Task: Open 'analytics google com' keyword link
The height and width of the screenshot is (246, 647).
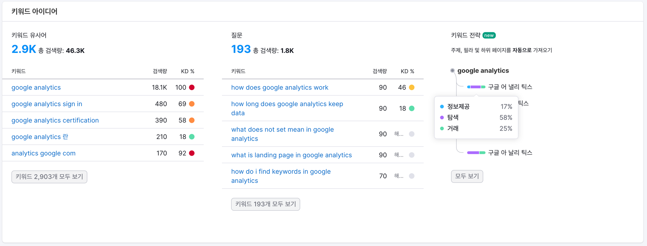Action: pos(43,153)
